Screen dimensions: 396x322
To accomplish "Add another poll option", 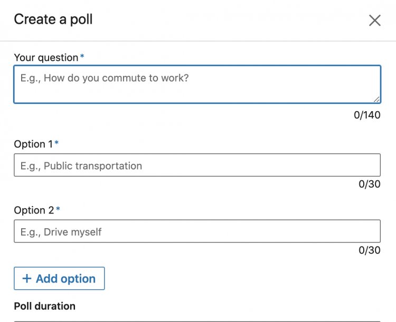I will (x=59, y=278).
